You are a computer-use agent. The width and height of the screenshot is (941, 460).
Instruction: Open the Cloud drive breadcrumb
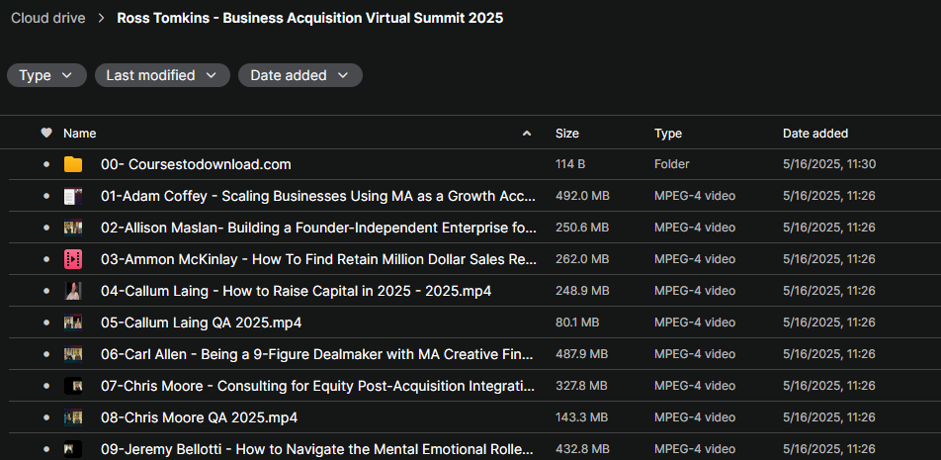pyautogui.click(x=48, y=18)
